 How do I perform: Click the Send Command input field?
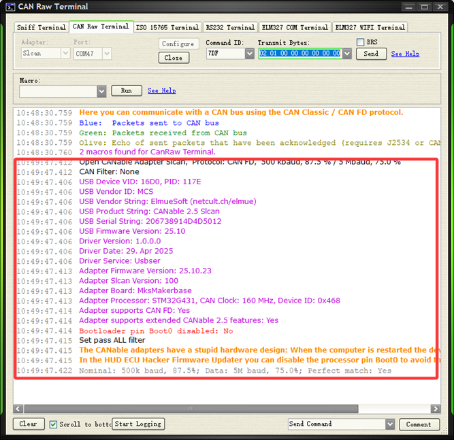tap(337, 424)
